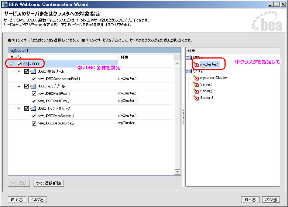Click the 次へ(N) button
This screenshot has width=288, height=207.
click(x=271, y=200)
